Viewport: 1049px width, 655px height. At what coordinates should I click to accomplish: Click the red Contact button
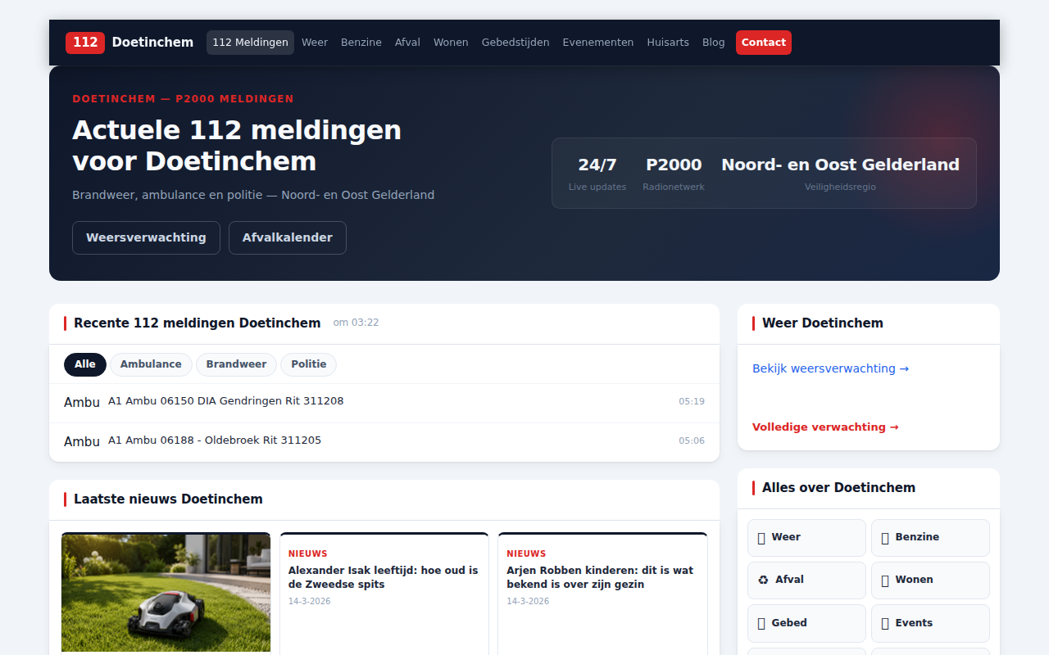point(764,43)
